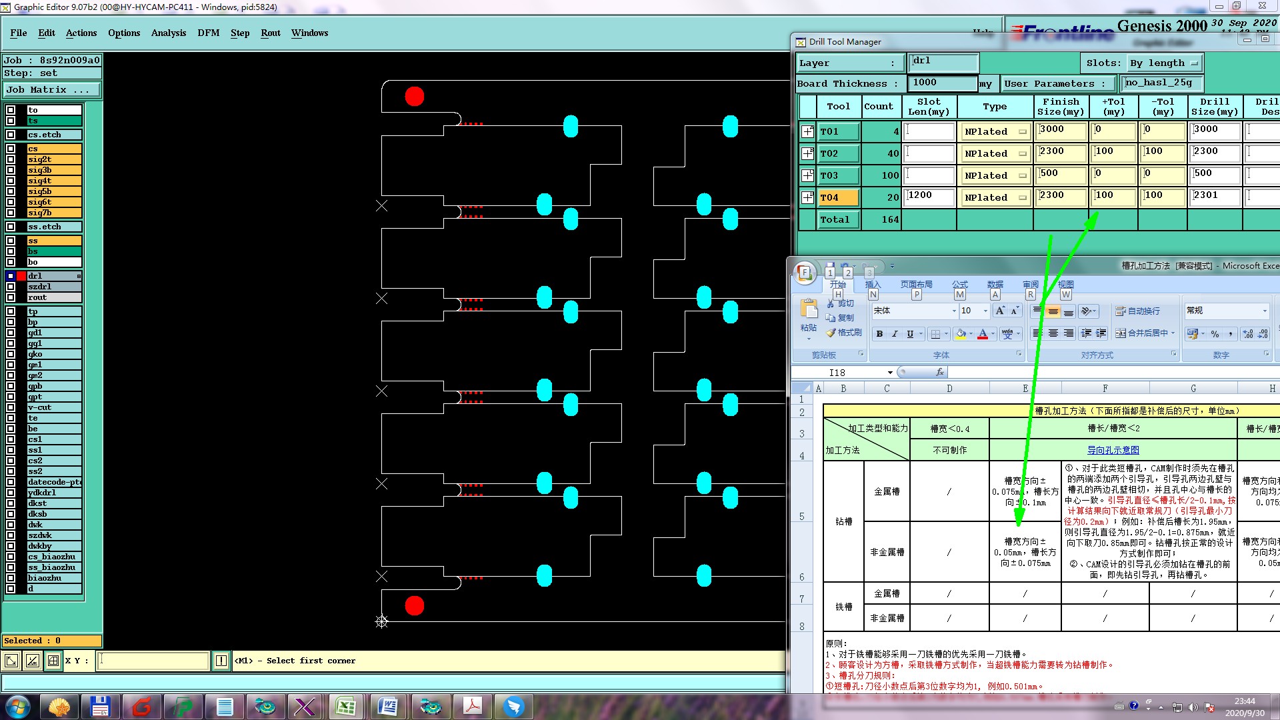Click the Cut scissors icon in Excel
Viewport: 1280px width, 720px height.
click(x=831, y=303)
